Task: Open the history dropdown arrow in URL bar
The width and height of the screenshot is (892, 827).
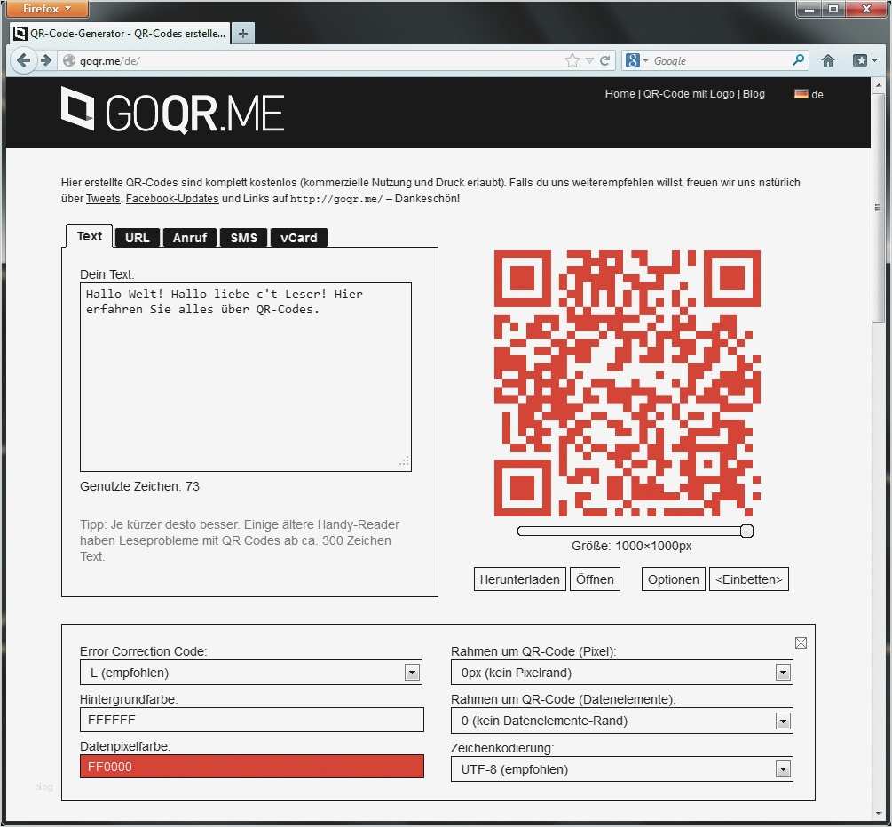Action: pyautogui.click(x=589, y=60)
